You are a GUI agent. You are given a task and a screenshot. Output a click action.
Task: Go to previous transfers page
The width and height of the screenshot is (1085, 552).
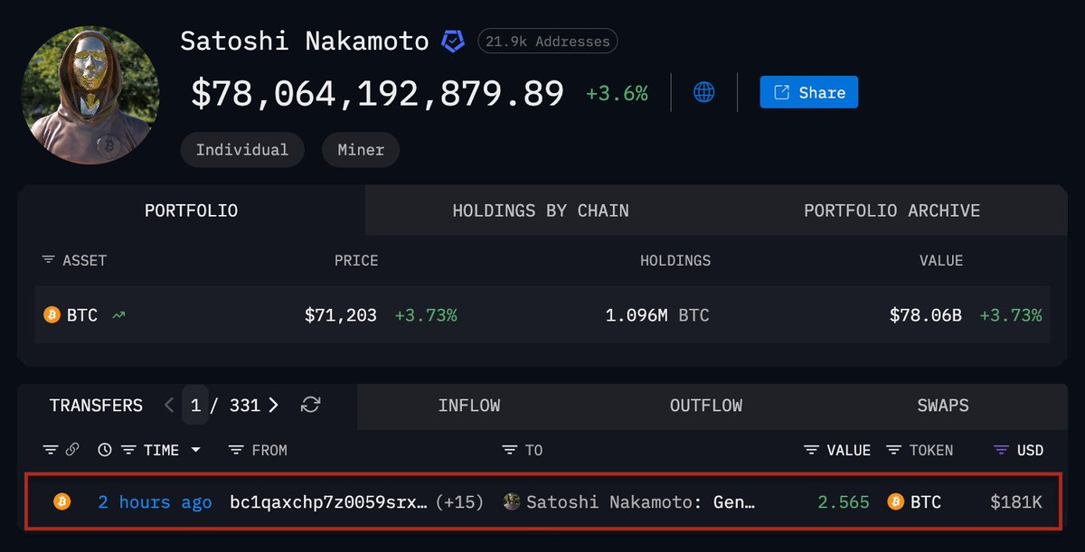(x=169, y=405)
